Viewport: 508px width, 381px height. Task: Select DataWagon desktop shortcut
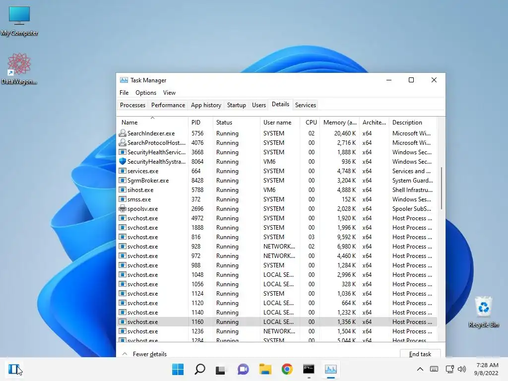[x=19, y=68]
